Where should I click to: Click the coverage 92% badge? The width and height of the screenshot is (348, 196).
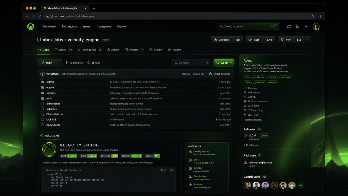(x=109, y=156)
